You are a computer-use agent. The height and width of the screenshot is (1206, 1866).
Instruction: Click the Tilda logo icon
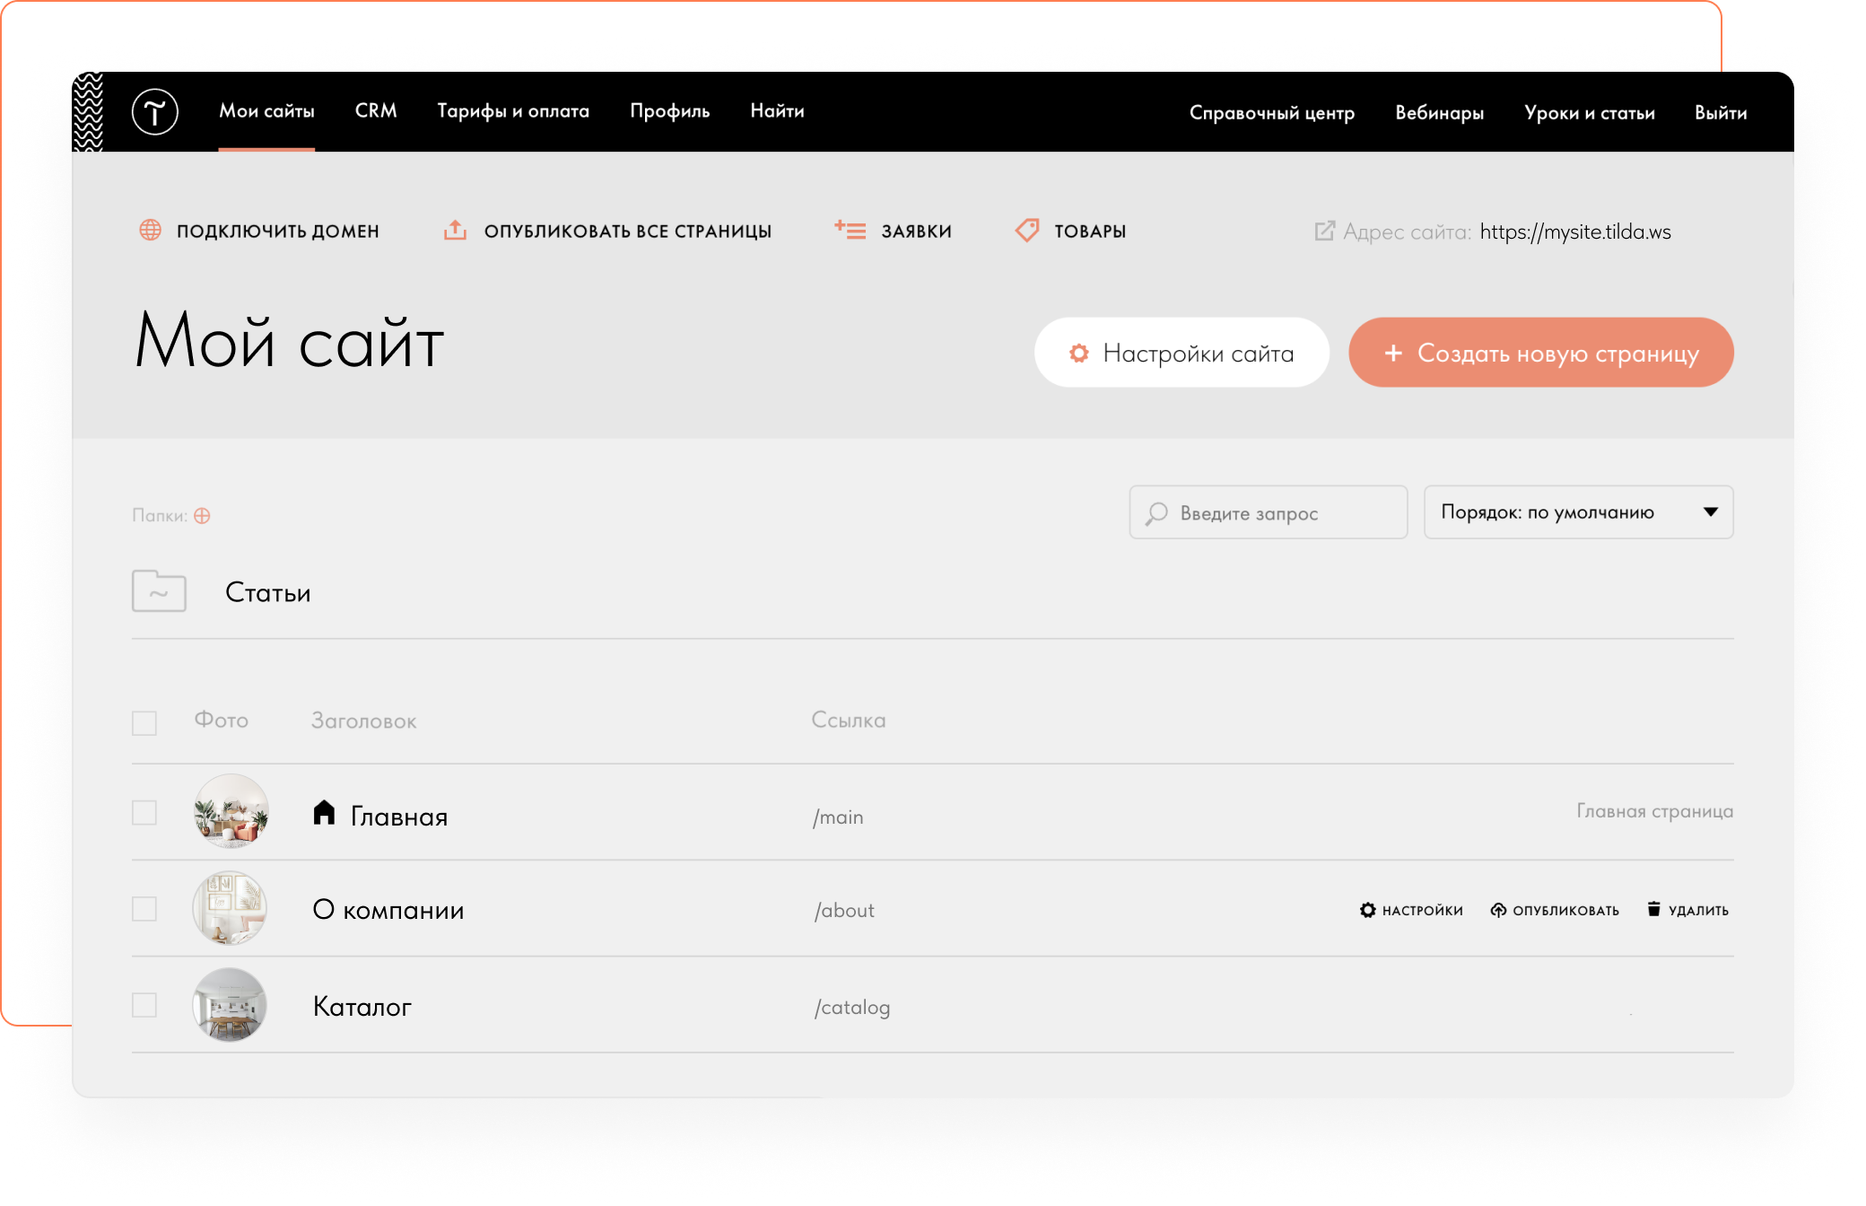point(154,112)
